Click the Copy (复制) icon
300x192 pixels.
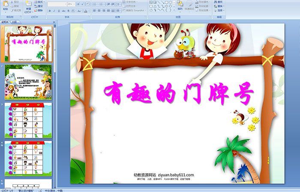[12, 6]
